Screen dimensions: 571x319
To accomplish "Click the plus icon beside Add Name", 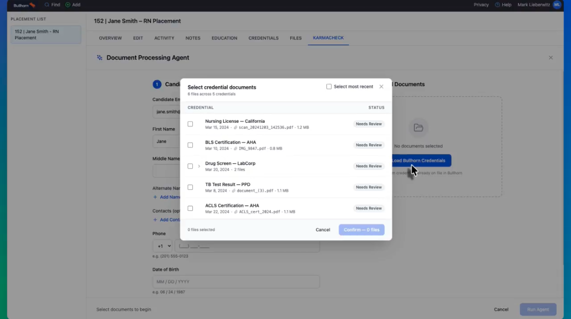I will click(x=155, y=197).
